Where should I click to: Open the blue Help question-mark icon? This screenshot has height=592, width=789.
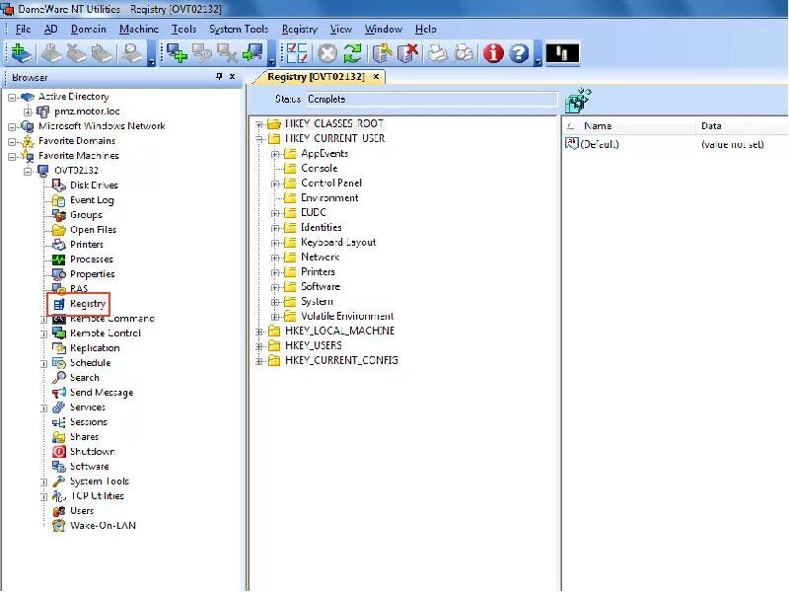519,53
